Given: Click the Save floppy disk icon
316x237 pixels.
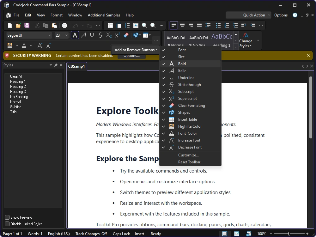Looking at the screenshot, I should (x=27, y=25).
